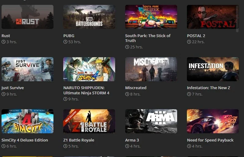Click the '25 hrs.' playtime text
Viewport: 244px width, 157px height.
pos(137,47)
